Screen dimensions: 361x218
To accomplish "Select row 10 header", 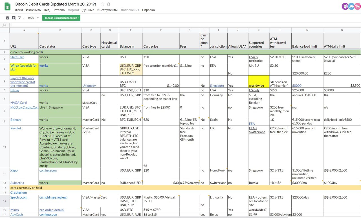I will 5,147.
